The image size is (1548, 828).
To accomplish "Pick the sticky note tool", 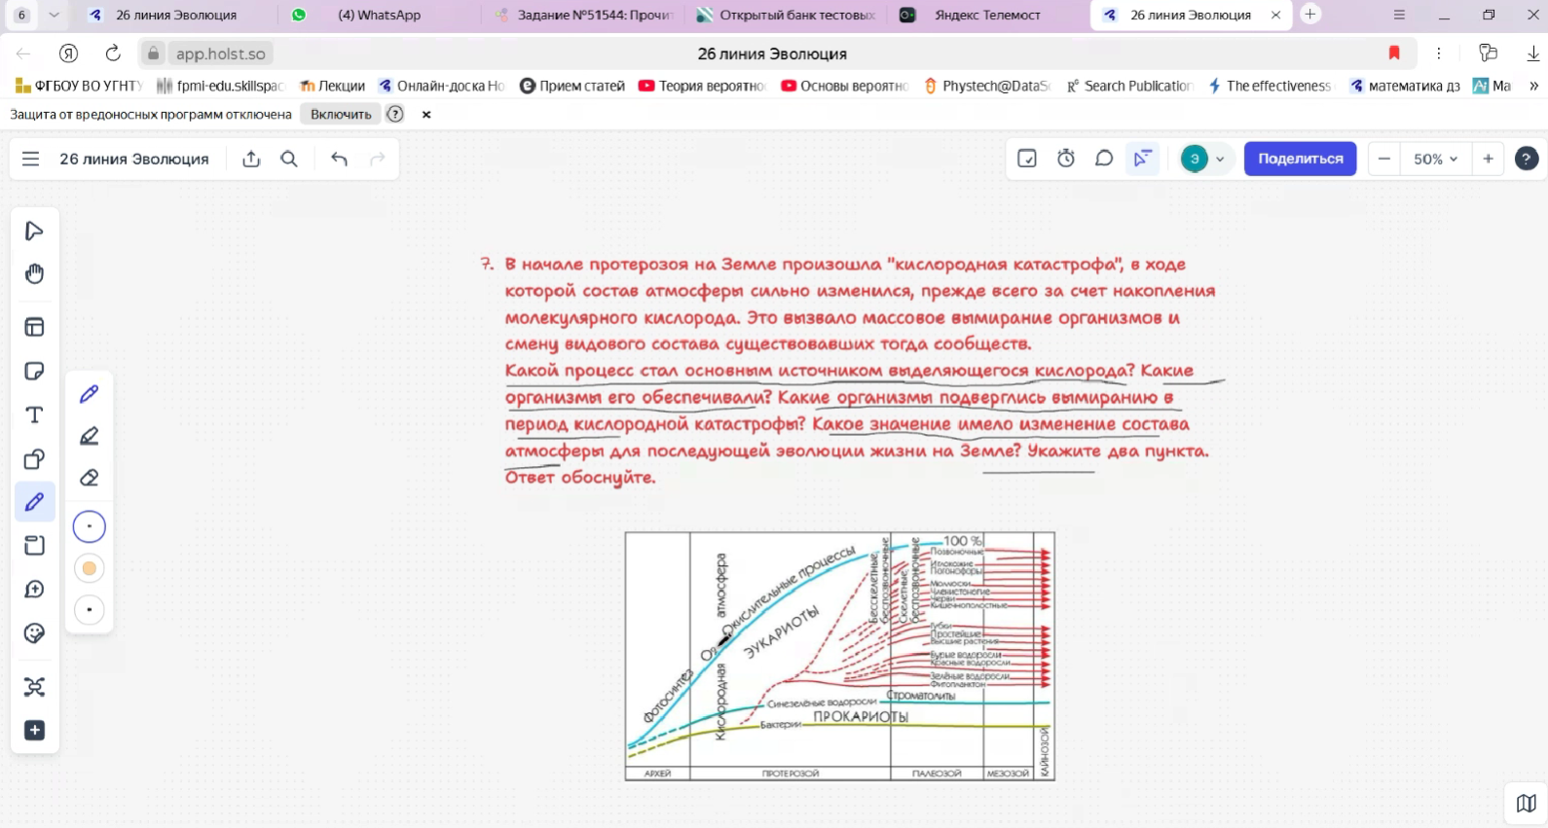I will click(x=34, y=372).
